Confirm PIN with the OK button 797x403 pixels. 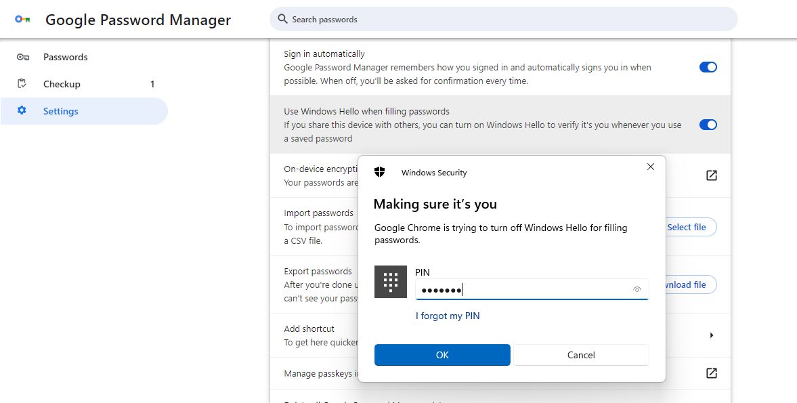(x=442, y=355)
